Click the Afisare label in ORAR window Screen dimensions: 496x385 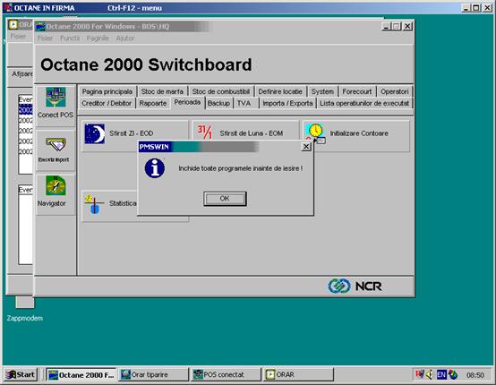click(22, 73)
